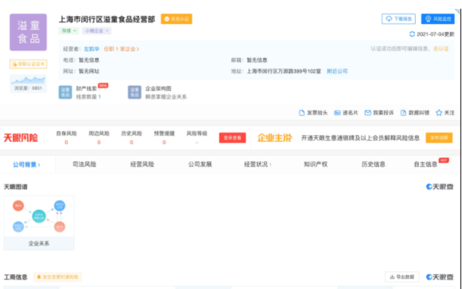Click the 递名片 icon
This screenshot has height=289, width=462.
point(337,113)
